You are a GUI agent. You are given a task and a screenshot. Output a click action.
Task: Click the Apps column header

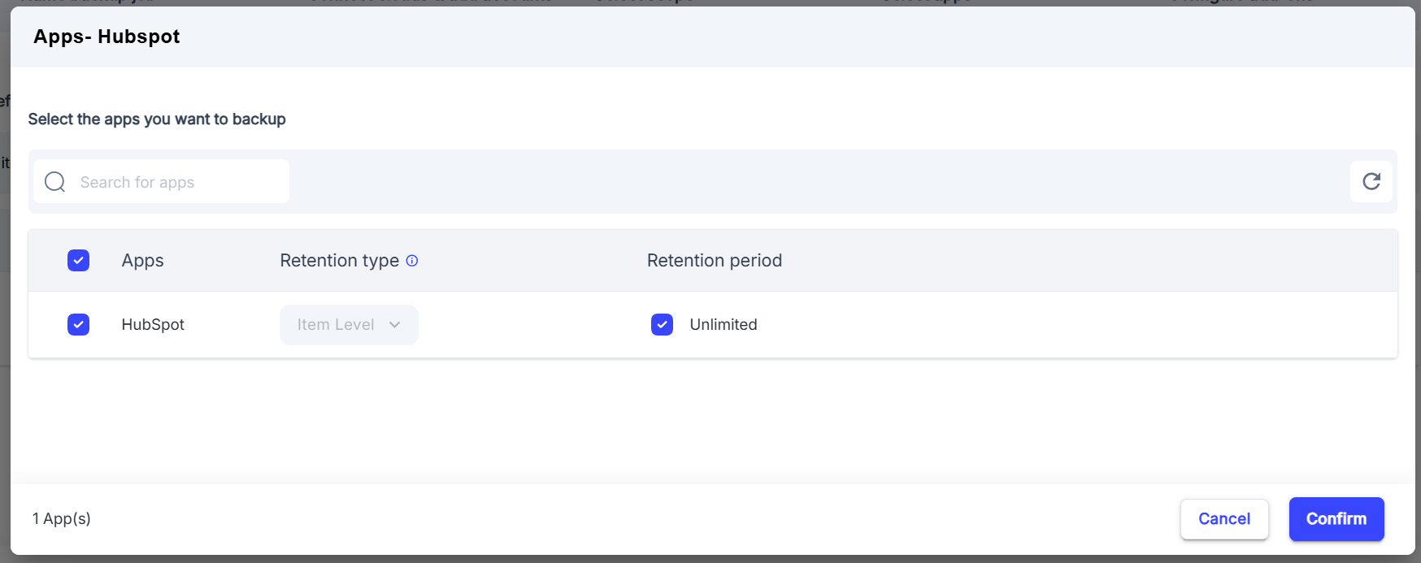[x=143, y=261]
